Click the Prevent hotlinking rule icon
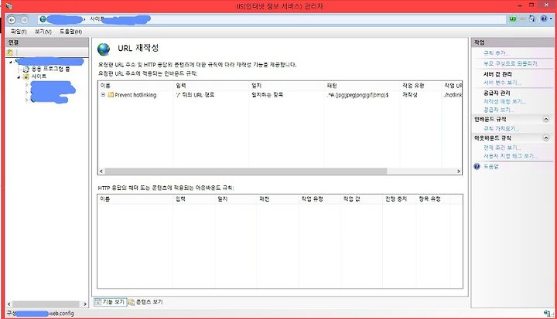Image resolution: width=557 pixels, height=319 pixels. point(111,95)
